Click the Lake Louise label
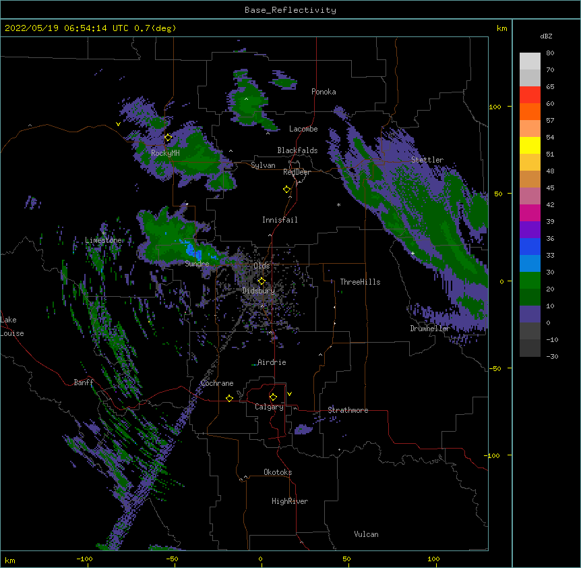The height and width of the screenshot is (568, 581). click(x=12, y=326)
